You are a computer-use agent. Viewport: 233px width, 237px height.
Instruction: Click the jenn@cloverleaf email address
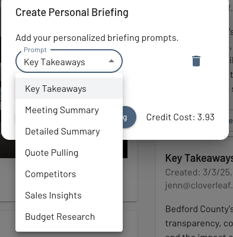point(199,185)
